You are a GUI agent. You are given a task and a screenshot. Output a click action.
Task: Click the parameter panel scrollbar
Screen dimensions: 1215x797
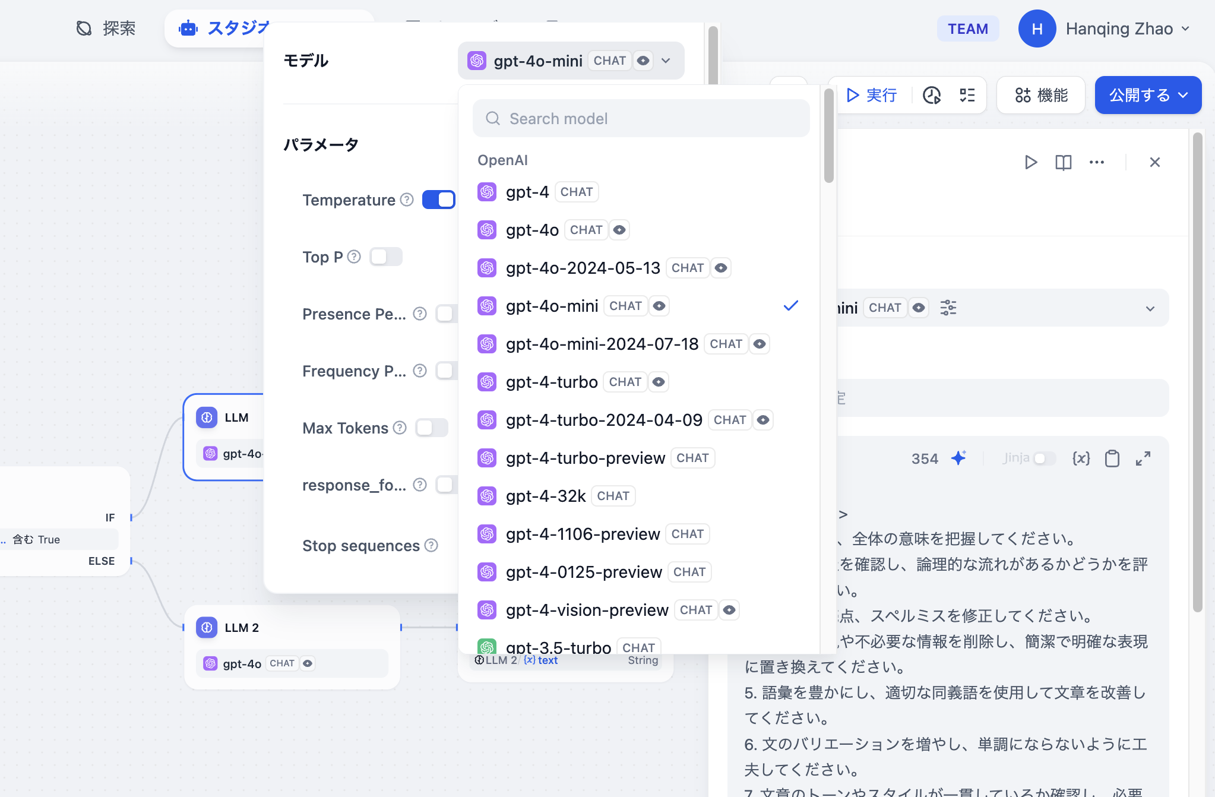click(713, 56)
